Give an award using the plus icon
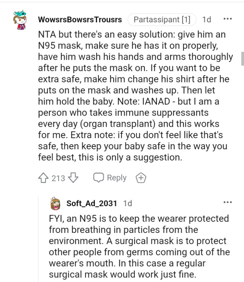Screen dimensions: 244x282 click(x=141, y=178)
